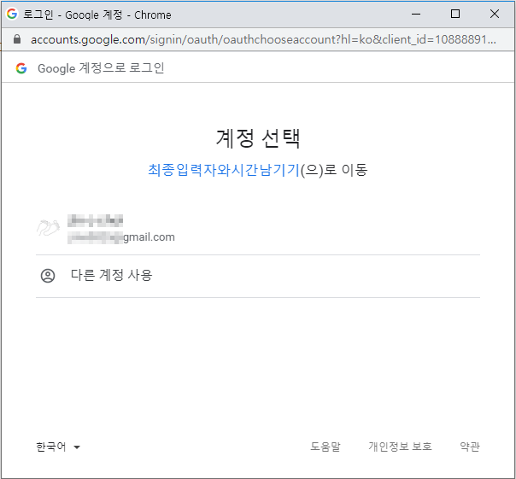Click the lock icon in address bar
This screenshot has width=516, height=479.
coord(17,39)
